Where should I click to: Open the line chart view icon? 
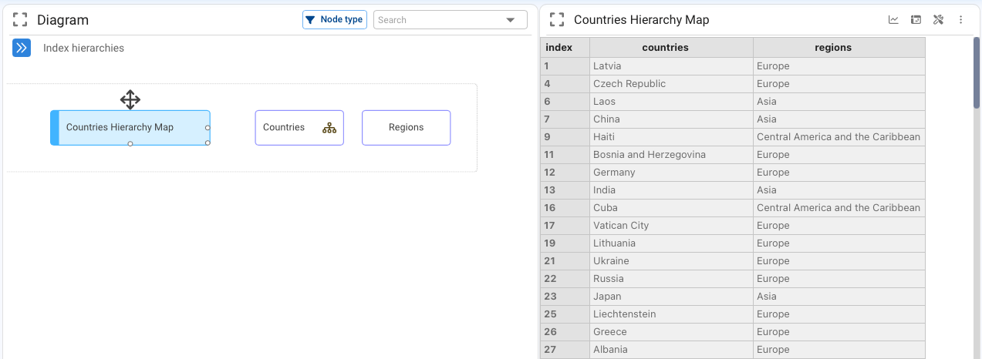(893, 20)
